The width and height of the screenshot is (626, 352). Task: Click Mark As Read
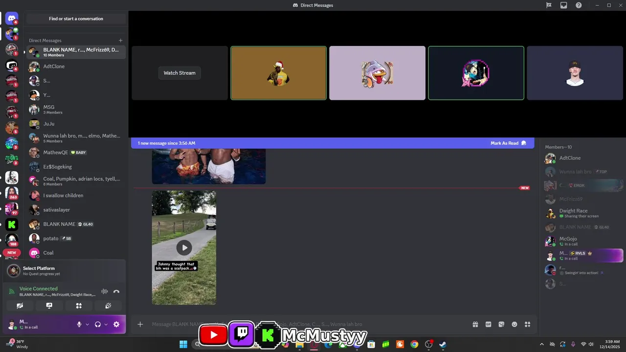pos(508,143)
